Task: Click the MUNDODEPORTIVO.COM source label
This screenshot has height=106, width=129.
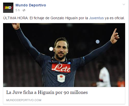Action: 24,100
